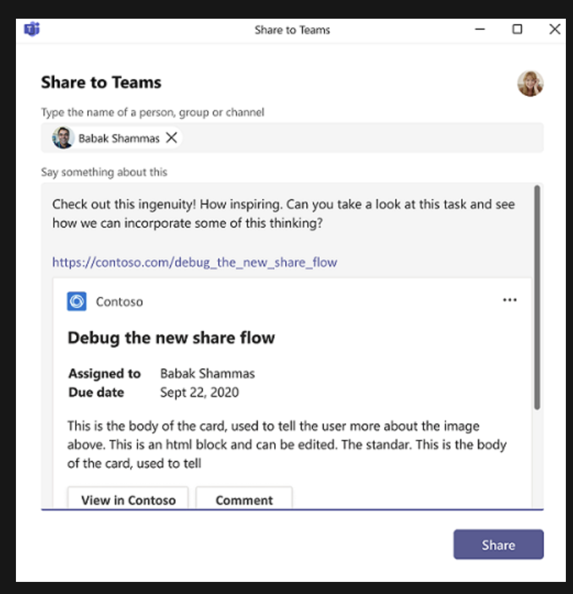
Task: Click the 'Assigned to' label
Action: coord(104,373)
